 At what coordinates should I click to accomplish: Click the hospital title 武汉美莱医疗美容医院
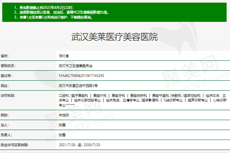point(115,37)
